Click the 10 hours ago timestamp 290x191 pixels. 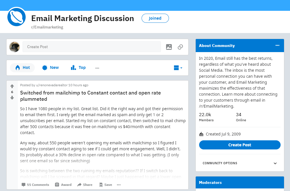coord(78,85)
